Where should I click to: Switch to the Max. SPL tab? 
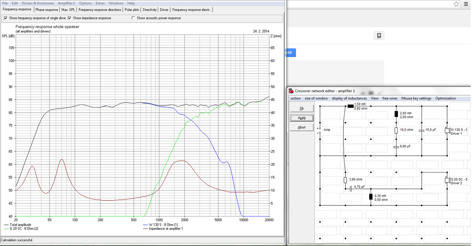69,10
